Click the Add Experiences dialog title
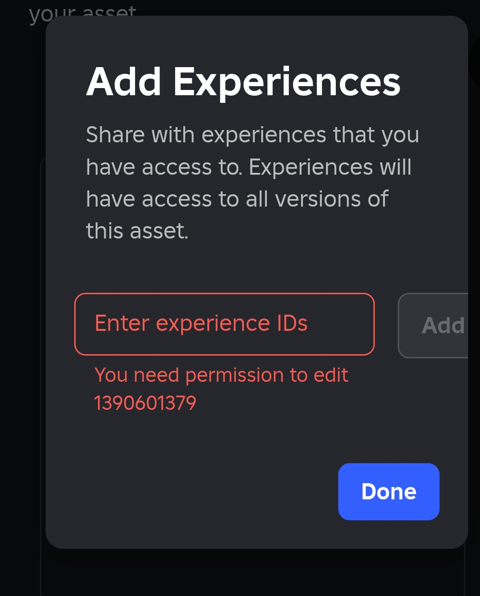 [243, 82]
